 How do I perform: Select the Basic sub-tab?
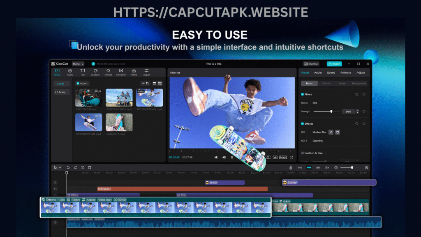[309, 83]
